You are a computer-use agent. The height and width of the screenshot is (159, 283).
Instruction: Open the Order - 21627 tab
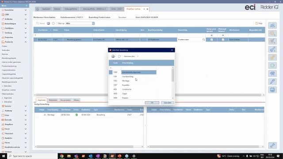pyautogui.click(x=116, y=9)
